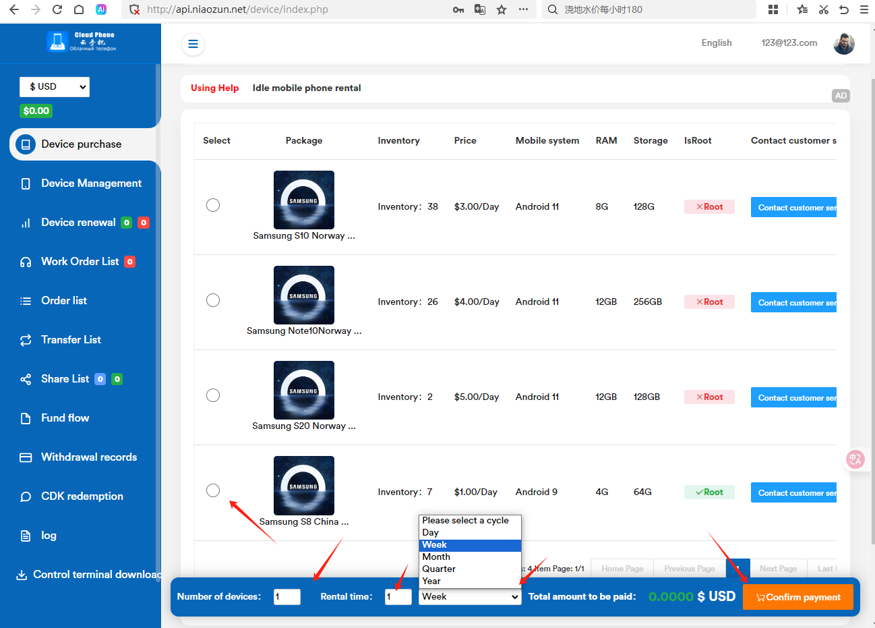Viewport: 875px width, 628px height.
Task: Open Idle mobile phone rental link
Action: (x=307, y=88)
